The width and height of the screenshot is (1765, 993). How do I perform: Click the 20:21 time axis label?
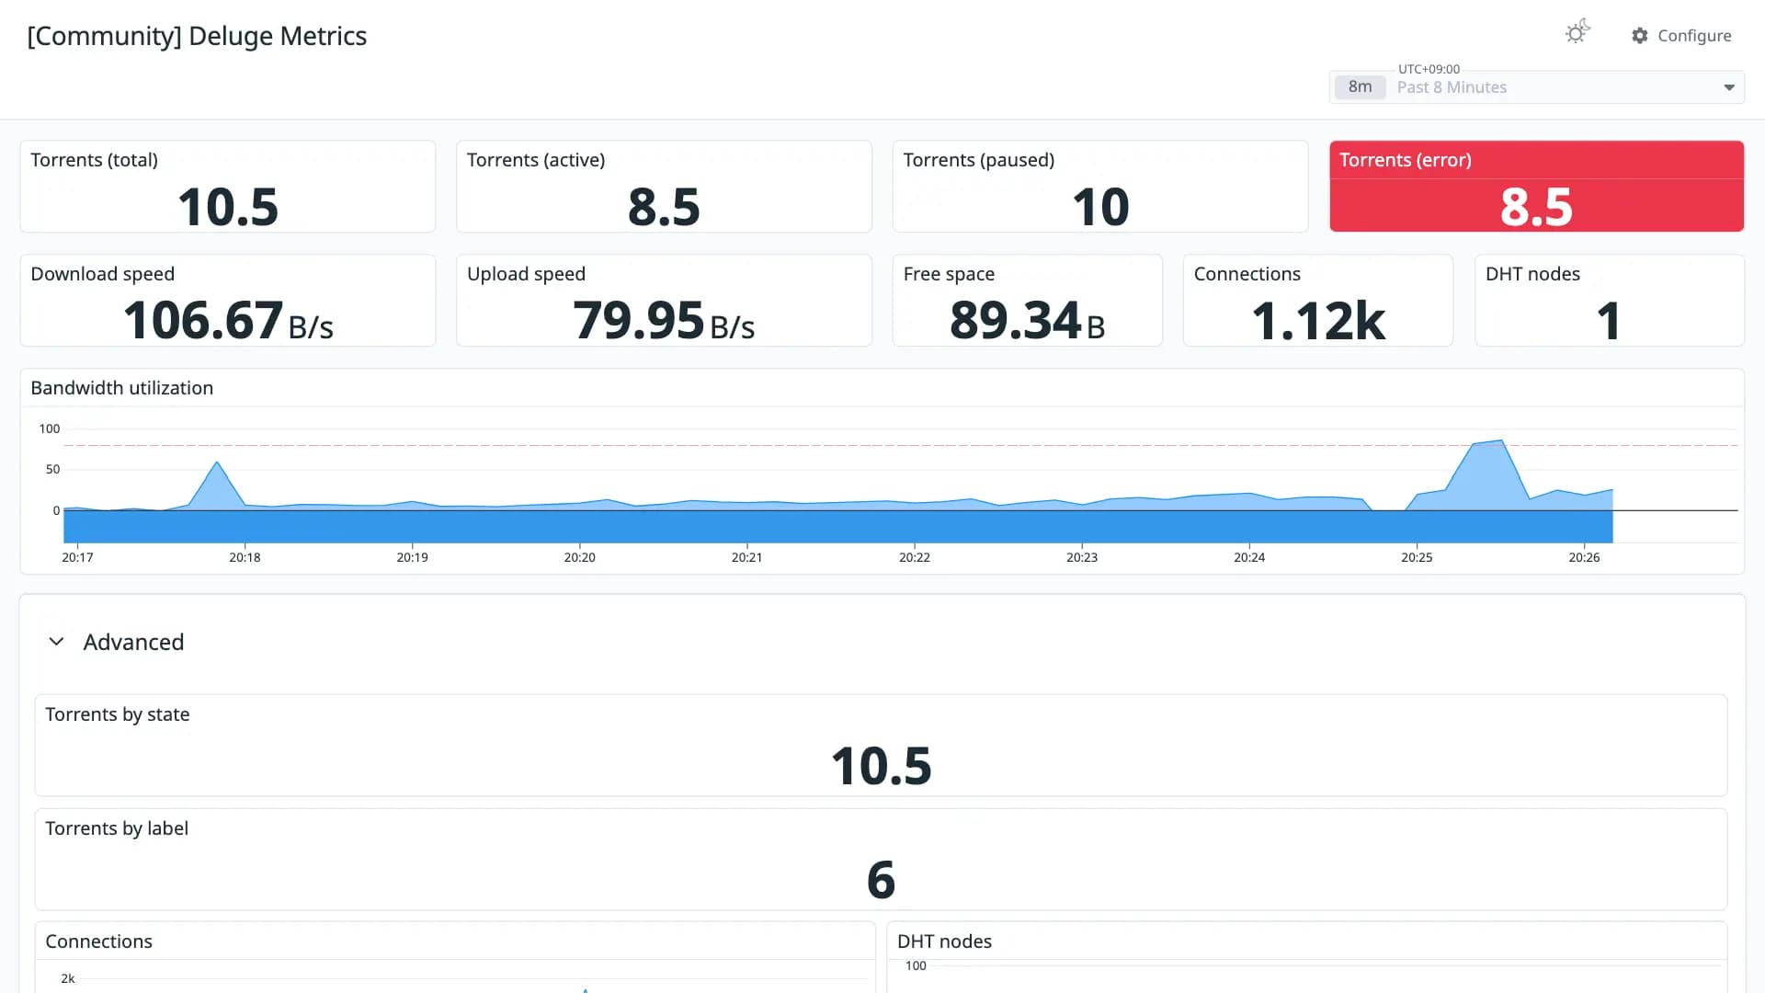pos(746,557)
